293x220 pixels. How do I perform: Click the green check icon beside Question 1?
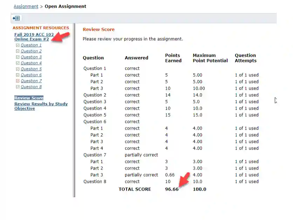point(18,45)
